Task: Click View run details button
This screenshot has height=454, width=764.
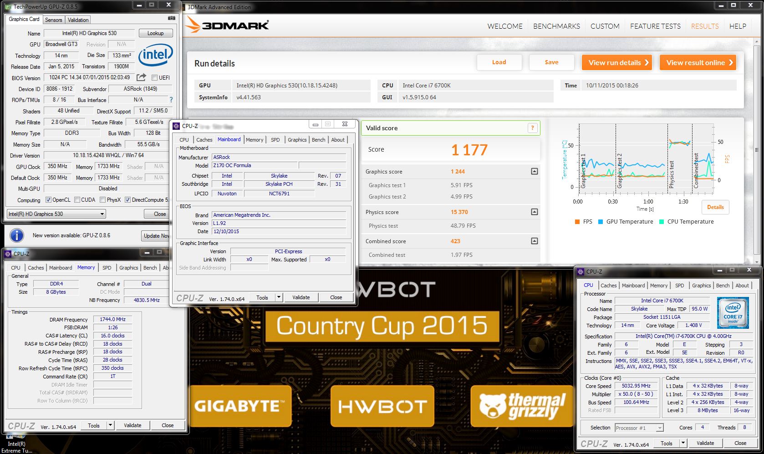Action: [617, 62]
